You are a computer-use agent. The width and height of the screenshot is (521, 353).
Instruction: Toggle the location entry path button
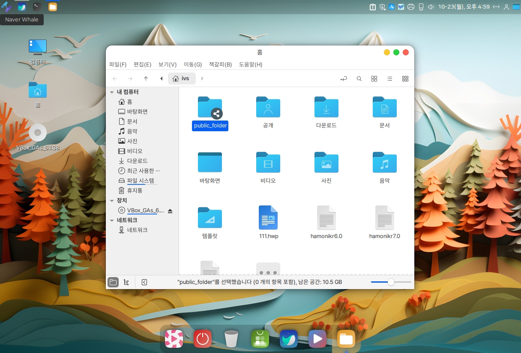(x=344, y=79)
